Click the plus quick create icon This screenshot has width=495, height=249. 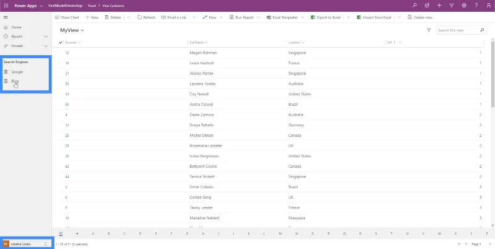tap(439, 6)
